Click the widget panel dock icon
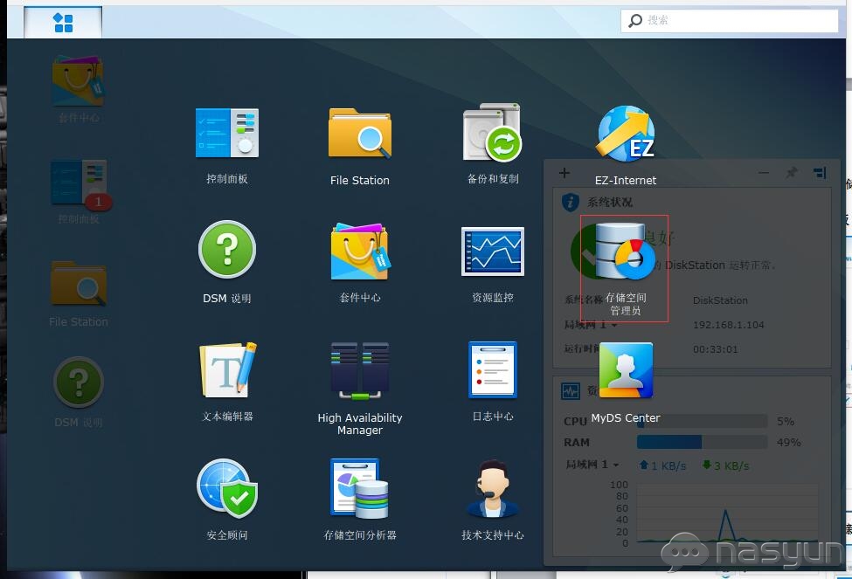Image resolution: width=852 pixels, height=579 pixels. pyautogui.click(x=820, y=173)
